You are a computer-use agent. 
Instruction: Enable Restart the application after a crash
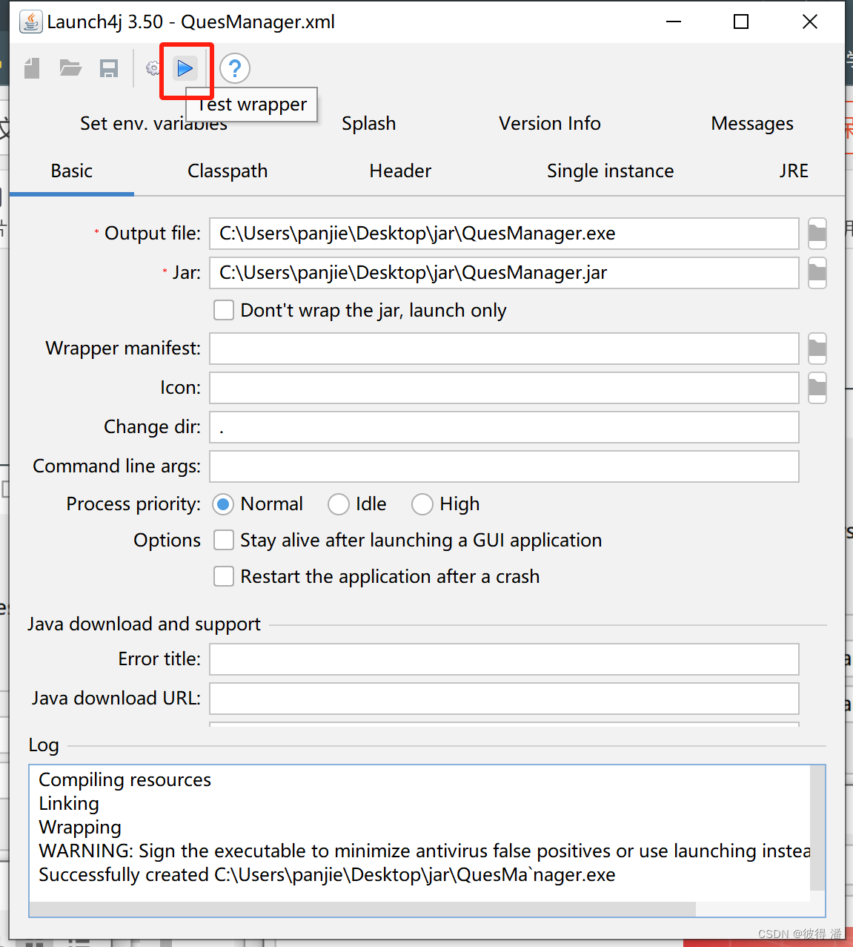click(x=224, y=576)
